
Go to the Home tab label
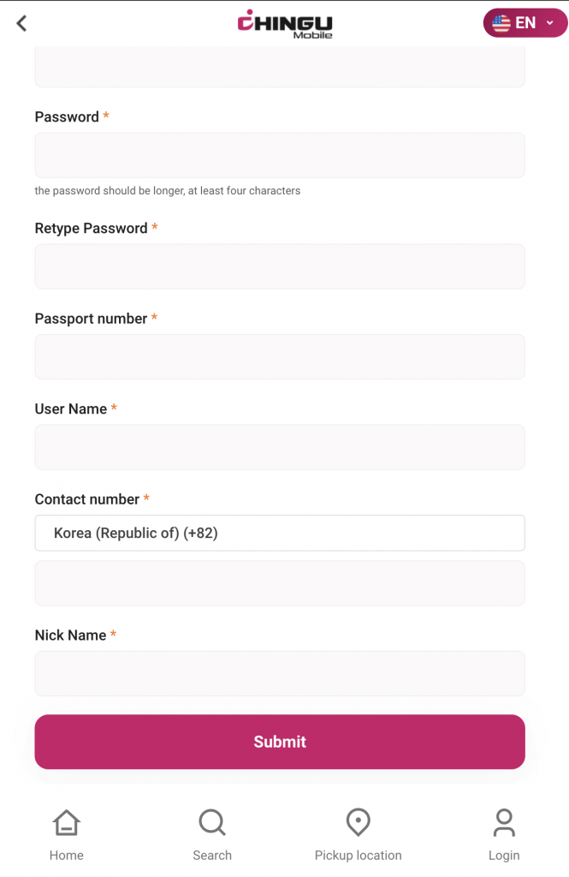(x=67, y=855)
